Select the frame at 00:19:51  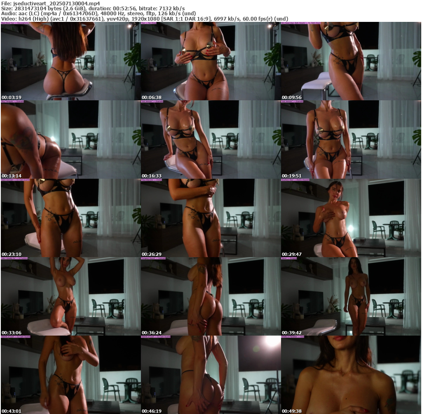click(x=351, y=140)
